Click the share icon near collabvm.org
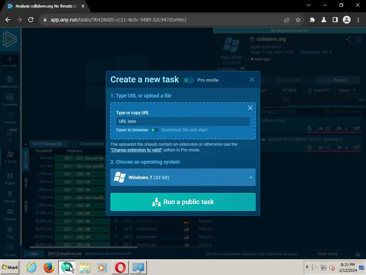Screen dimensions: 366x275 [348, 39]
